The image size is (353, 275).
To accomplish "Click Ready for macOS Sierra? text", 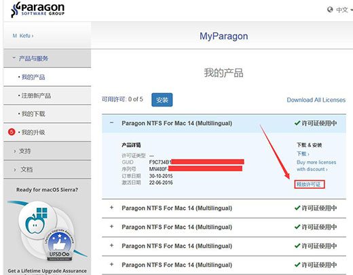I will 47,189.
